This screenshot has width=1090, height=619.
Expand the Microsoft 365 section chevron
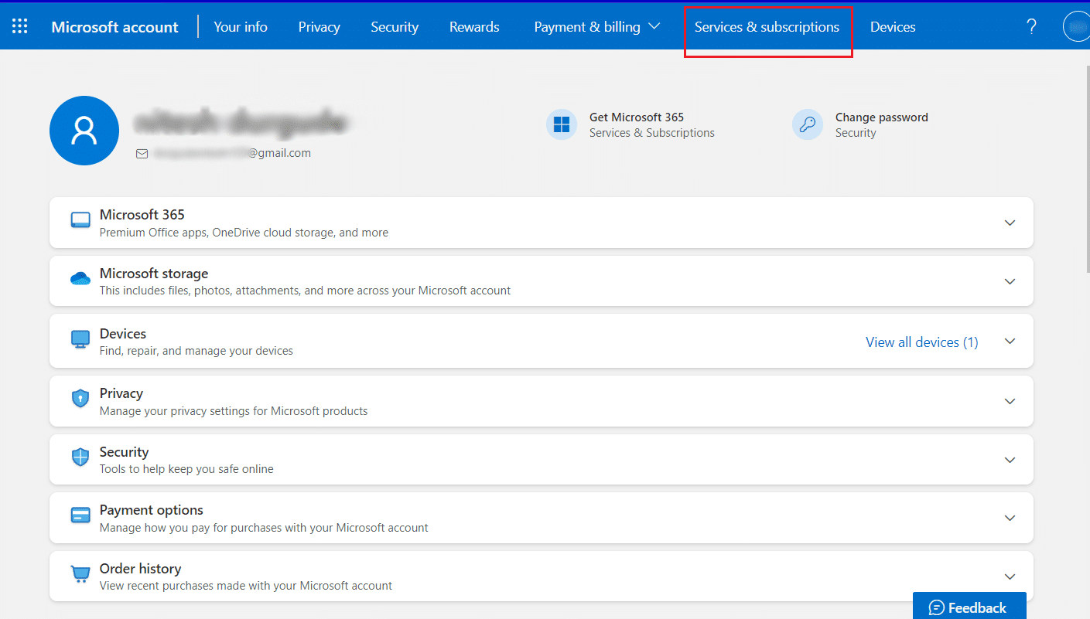click(1010, 223)
